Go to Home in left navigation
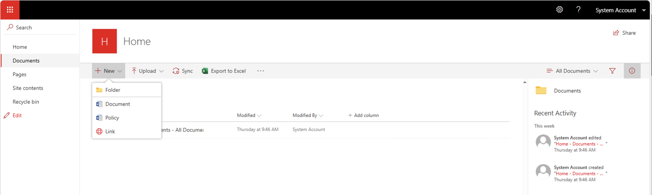652x195 pixels. [x=20, y=47]
